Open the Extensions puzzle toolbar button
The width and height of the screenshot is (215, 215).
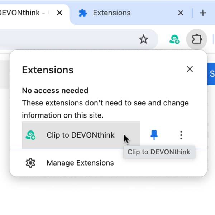[197, 39]
